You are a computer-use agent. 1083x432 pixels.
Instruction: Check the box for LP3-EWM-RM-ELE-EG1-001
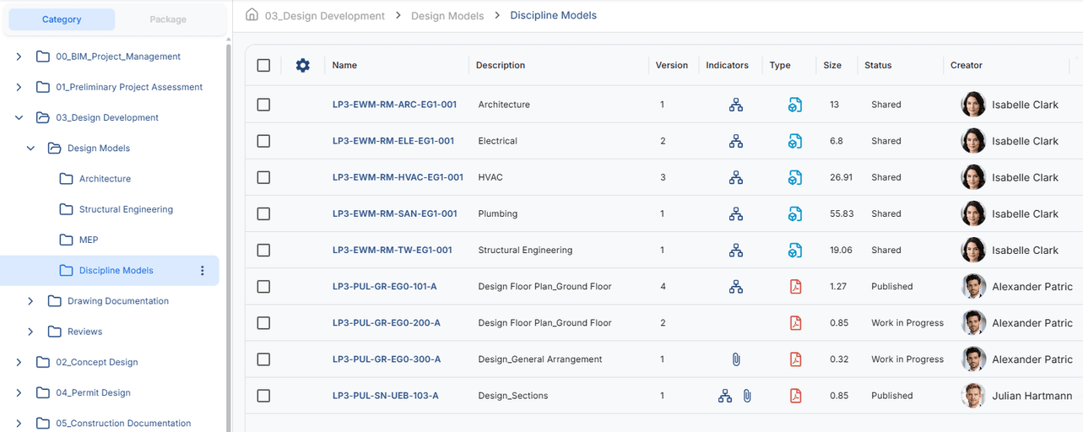click(263, 141)
